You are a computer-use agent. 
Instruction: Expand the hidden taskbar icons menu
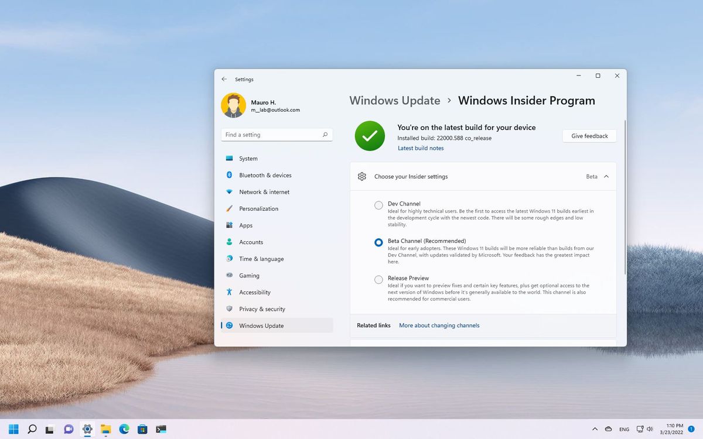click(595, 429)
